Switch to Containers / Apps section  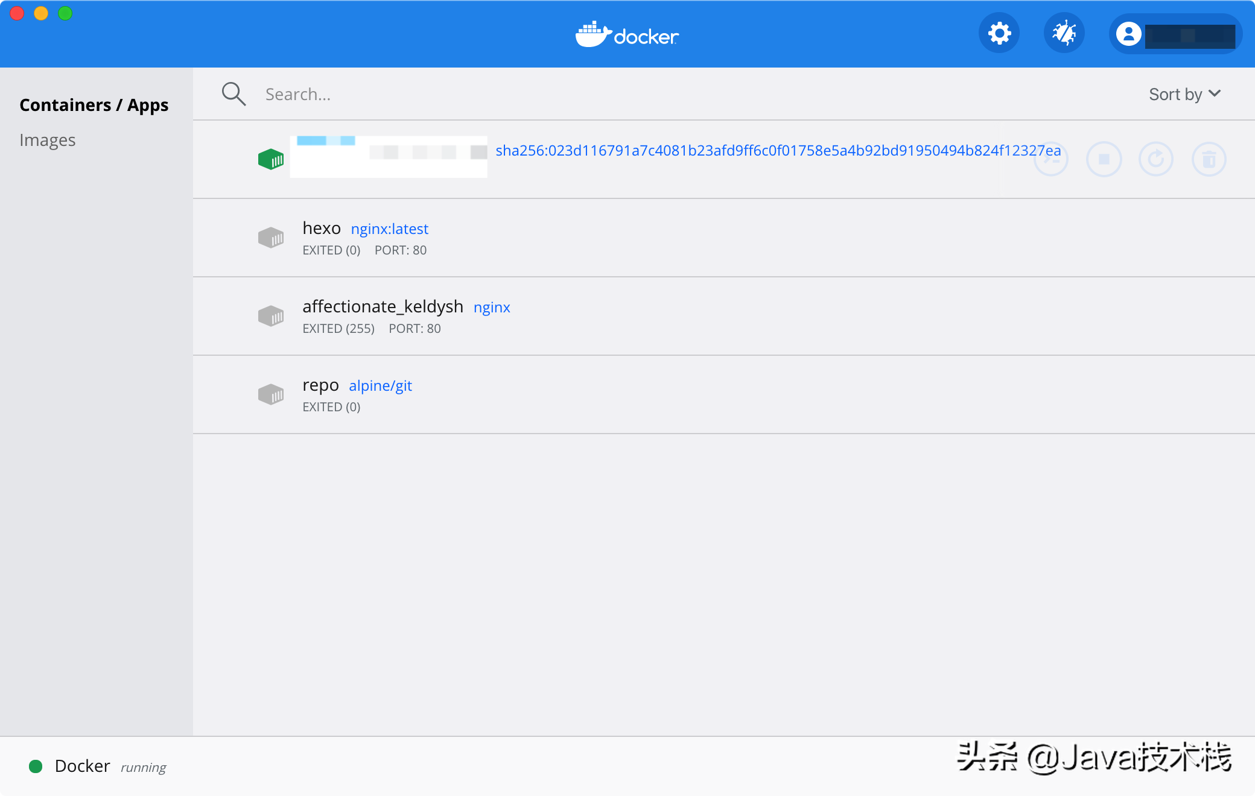click(x=94, y=105)
